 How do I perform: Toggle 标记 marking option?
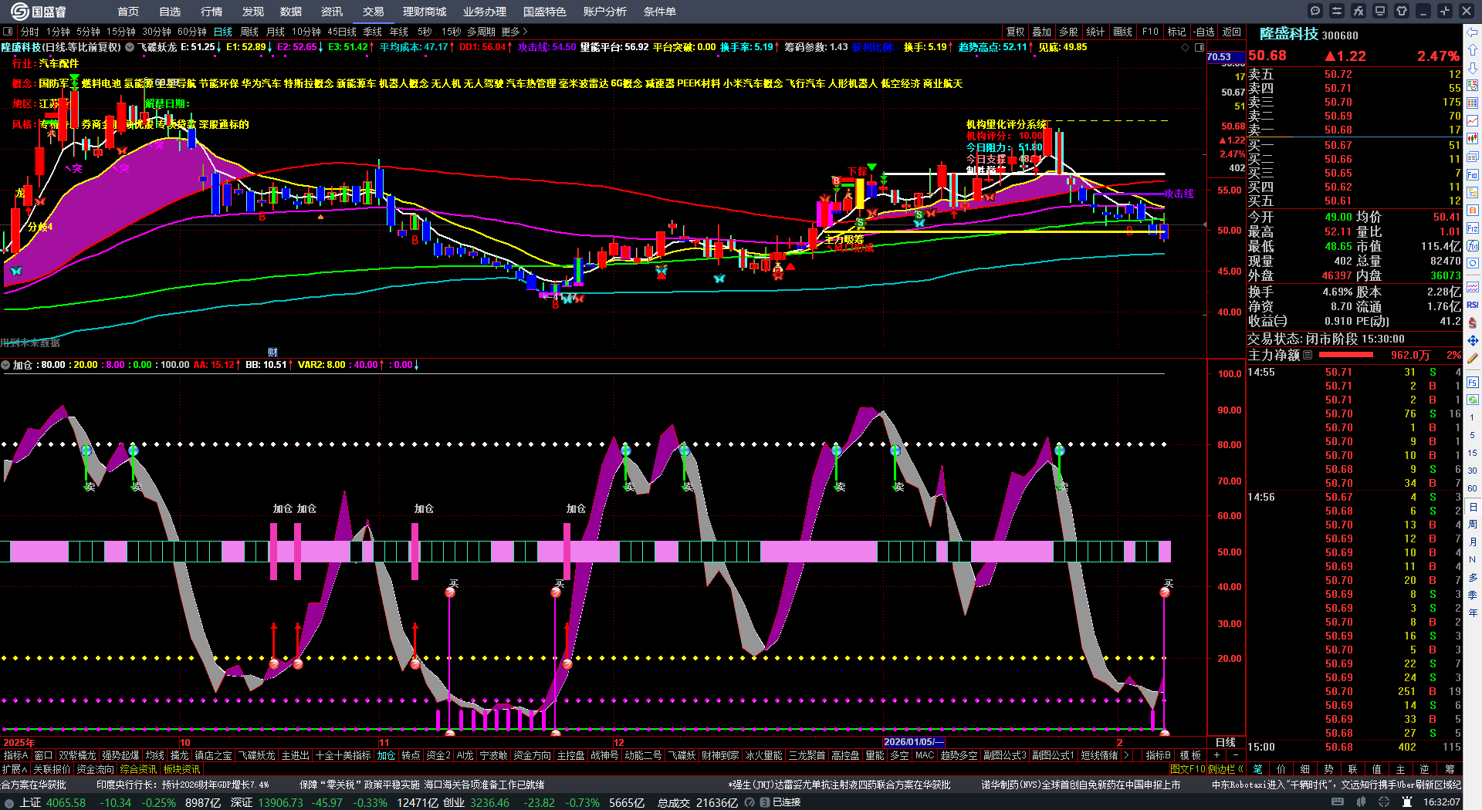(1176, 32)
